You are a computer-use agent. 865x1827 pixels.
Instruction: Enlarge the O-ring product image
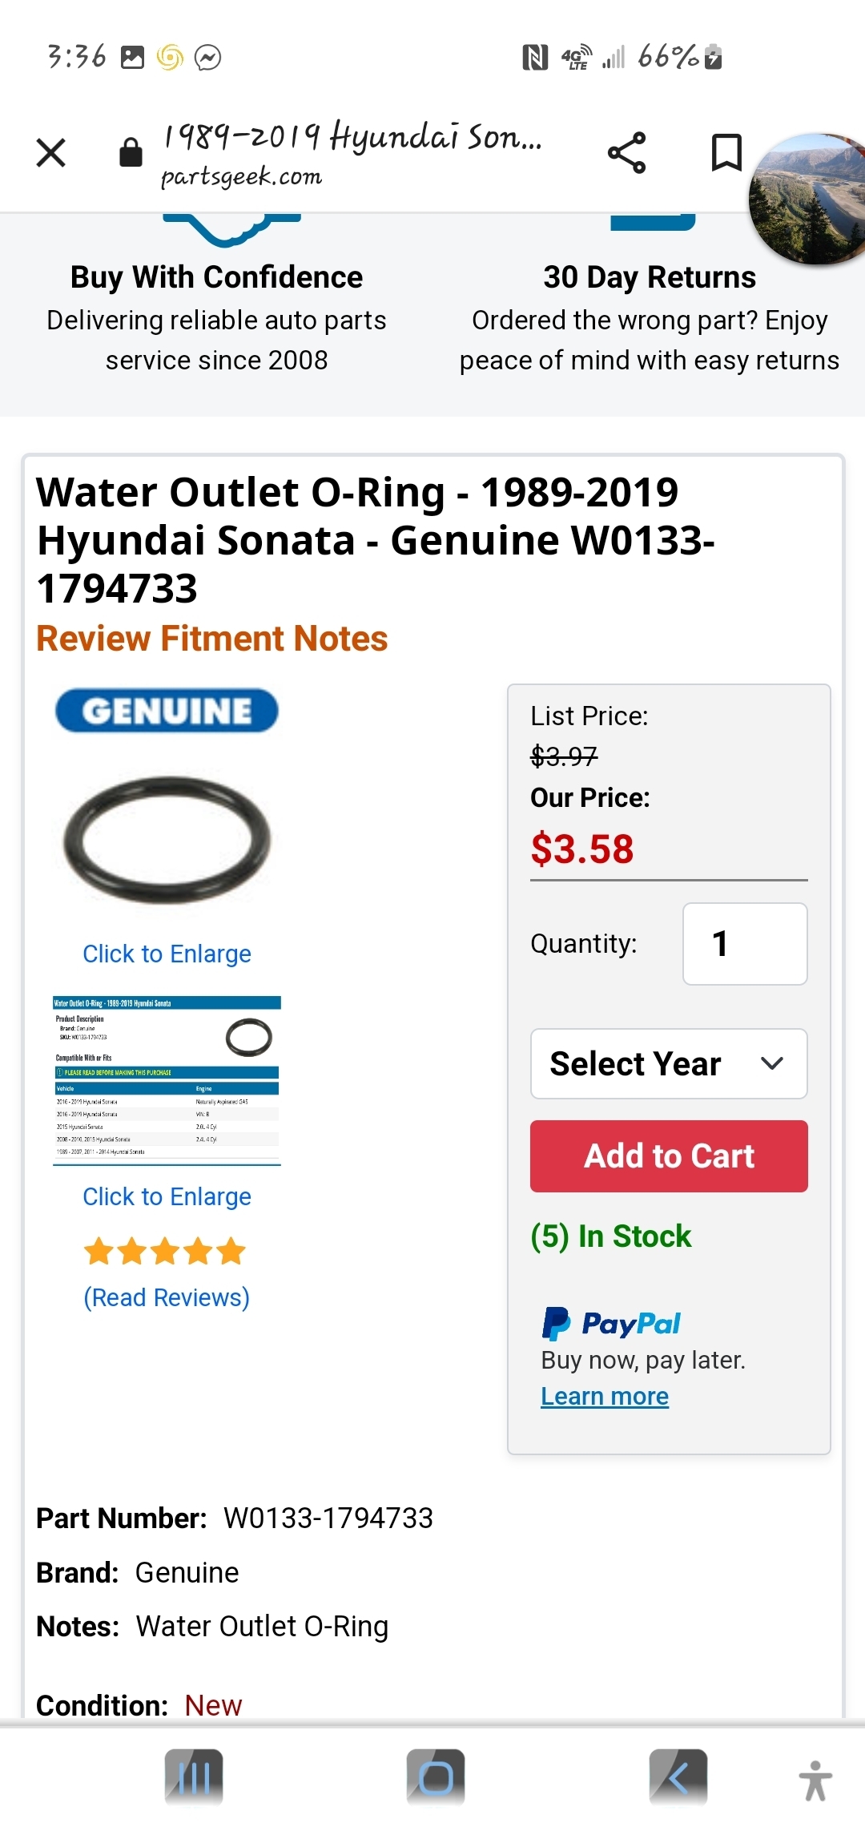tap(167, 839)
